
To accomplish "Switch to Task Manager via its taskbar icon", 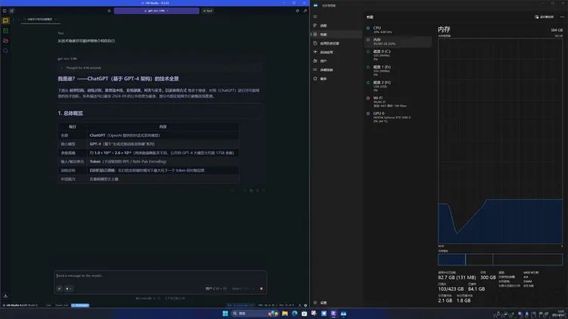I will point(343,313).
